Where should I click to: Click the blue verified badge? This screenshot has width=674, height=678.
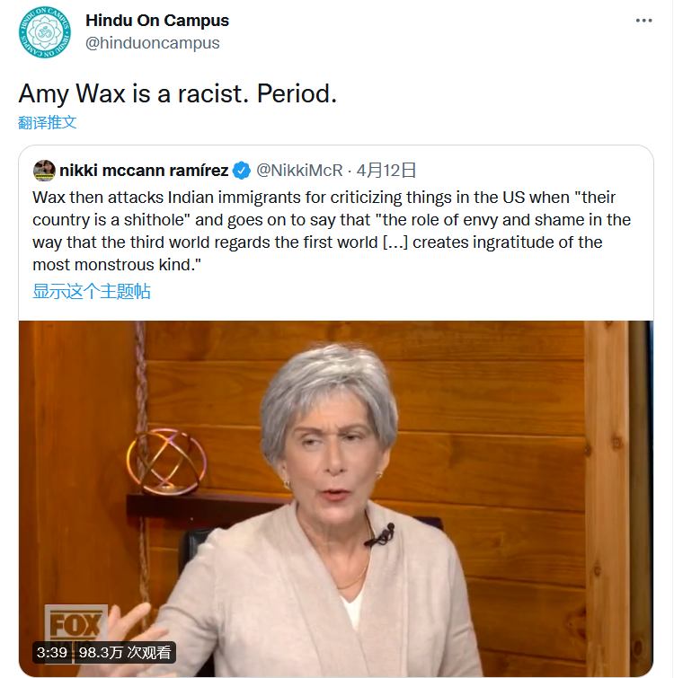(x=242, y=171)
